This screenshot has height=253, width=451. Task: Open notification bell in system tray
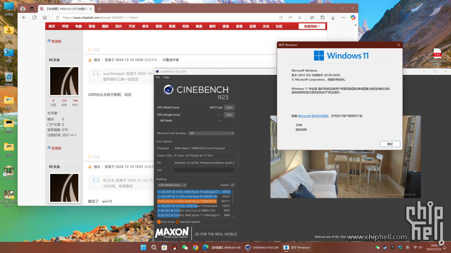[x=445, y=247]
